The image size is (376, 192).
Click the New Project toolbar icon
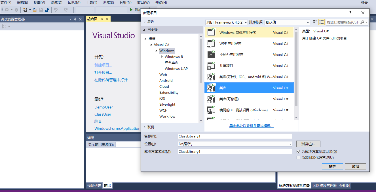[x=25, y=10]
